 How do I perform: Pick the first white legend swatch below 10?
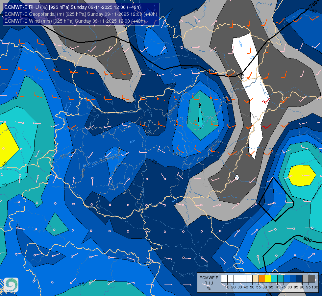click(x=224, y=279)
